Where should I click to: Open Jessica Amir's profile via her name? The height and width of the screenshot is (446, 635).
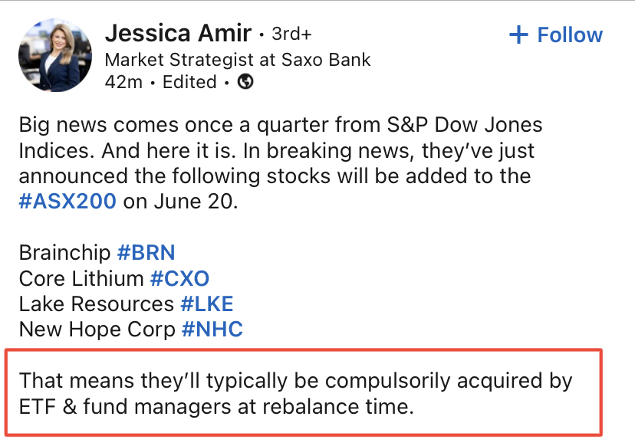pyautogui.click(x=177, y=34)
